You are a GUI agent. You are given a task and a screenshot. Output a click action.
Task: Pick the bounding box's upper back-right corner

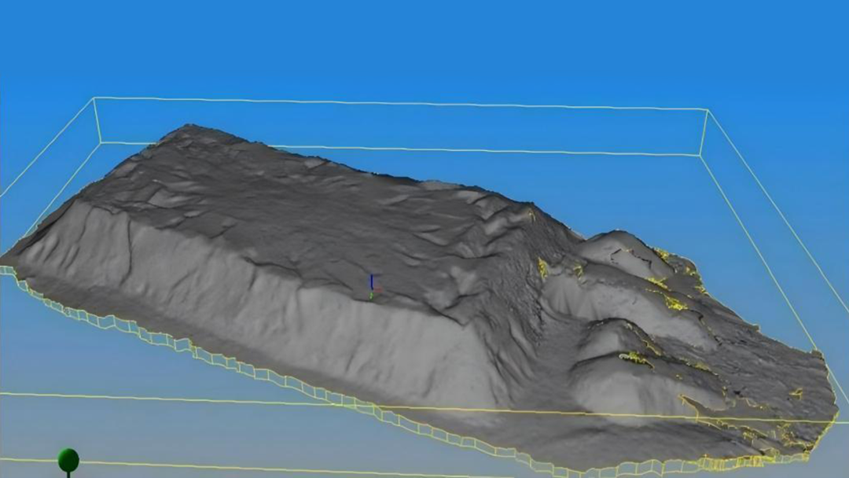click(707, 110)
